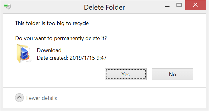The image size is (209, 111).
Task: Click the red X in the title bar
Action: pos(195,5)
